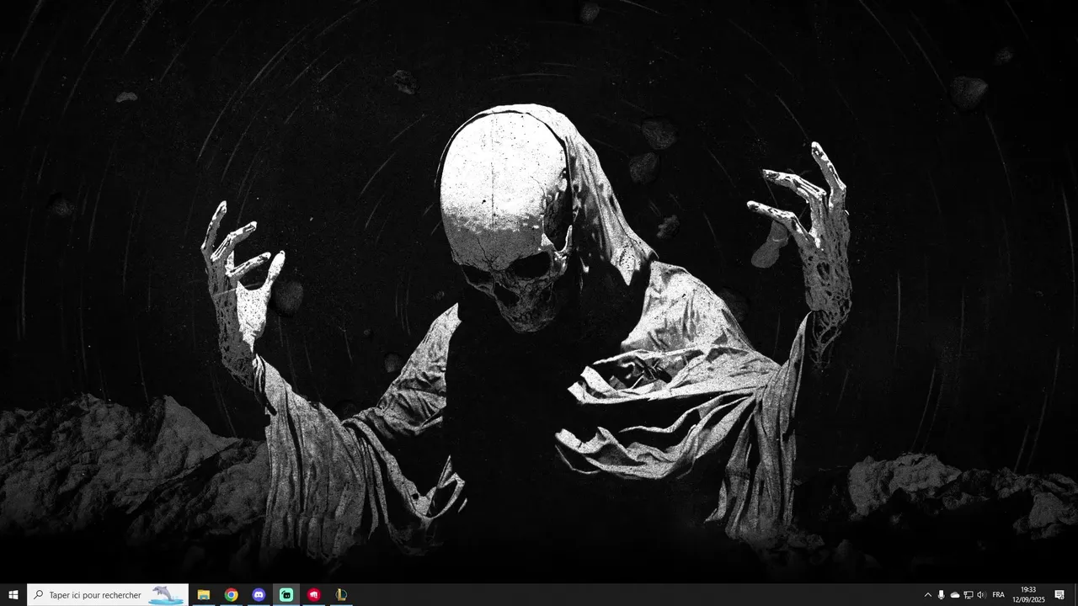This screenshot has width=1078, height=606.
Task: Launch Google Chrome from the taskbar
Action: (231, 595)
